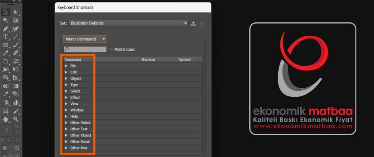Open the Set dropdown showing Illustrator Defaults

click(x=129, y=23)
